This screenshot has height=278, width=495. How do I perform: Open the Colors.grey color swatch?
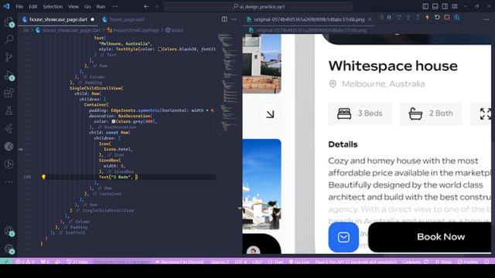pyautogui.click(x=114, y=121)
